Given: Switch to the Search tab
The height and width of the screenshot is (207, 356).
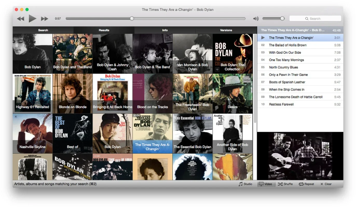Looking at the screenshot, I should pos(43,30).
